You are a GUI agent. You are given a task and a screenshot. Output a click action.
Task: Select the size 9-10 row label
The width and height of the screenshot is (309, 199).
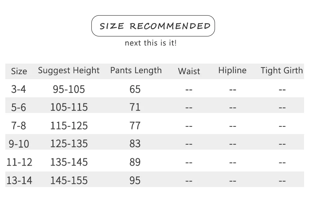pyautogui.click(x=19, y=144)
